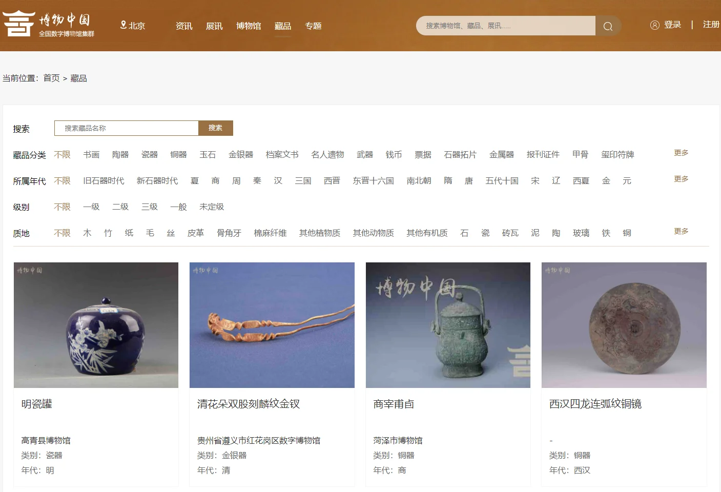This screenshot has width=721, height=492.
Task: Filter level by 一级
Action: 91,207
